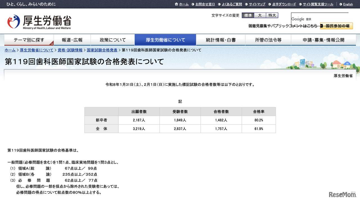Click the arrow icon before the English link
This screenshot has height=201, width=360.
tap(341, 4)
